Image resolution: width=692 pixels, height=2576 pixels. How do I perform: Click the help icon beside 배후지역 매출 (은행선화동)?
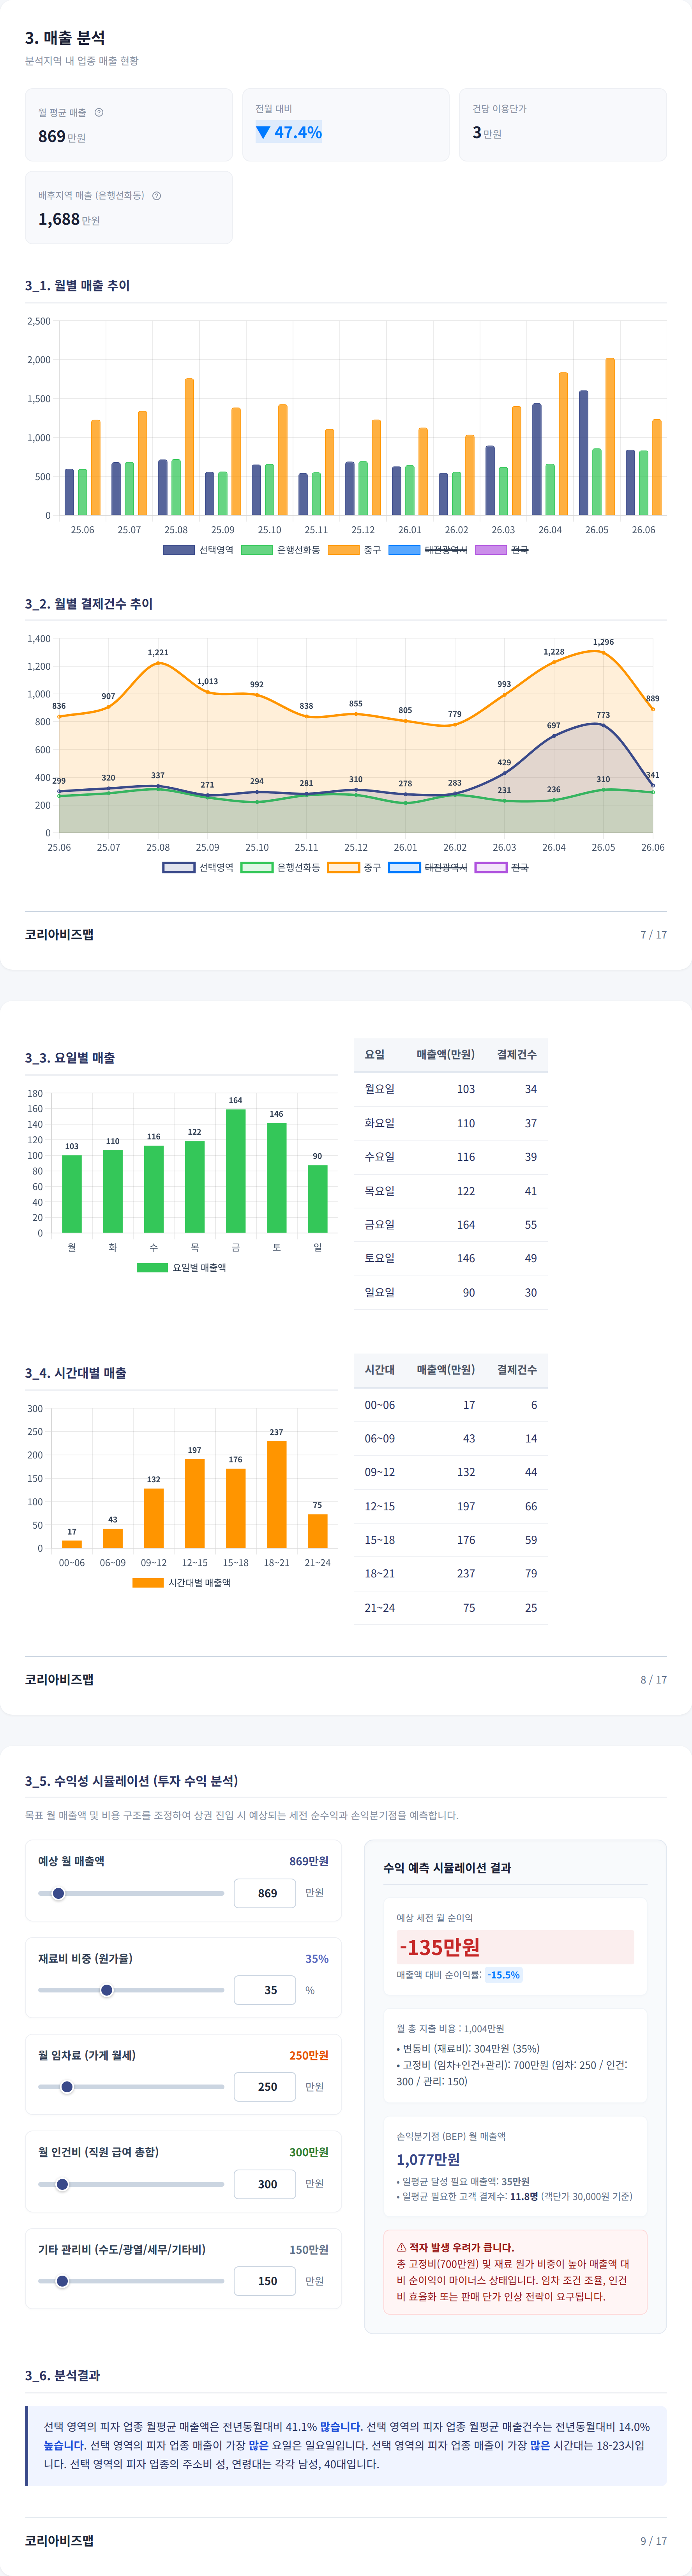tap(157, 195)
